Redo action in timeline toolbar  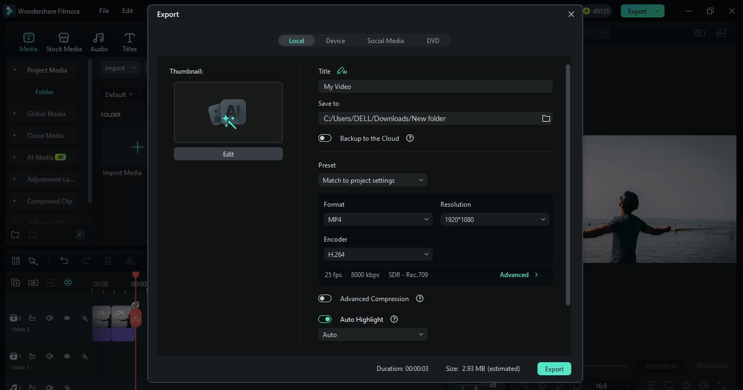(86, 261)
